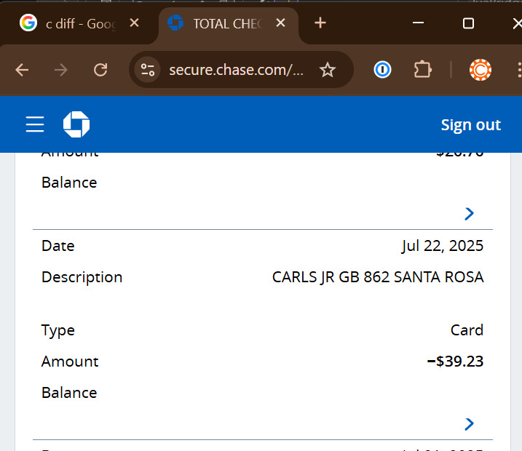Click the orange circular extension icon
The height and width of the screenshot is (451, 522).
tap(480, 70)
